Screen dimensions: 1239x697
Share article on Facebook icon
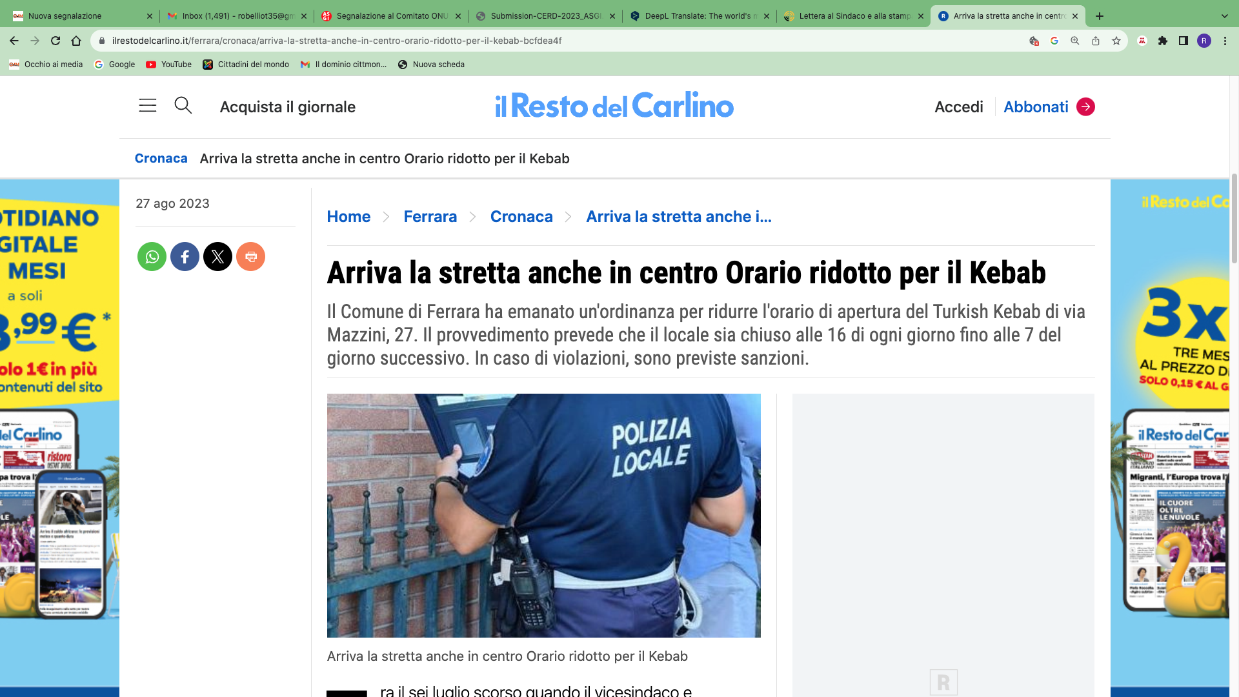185,257
